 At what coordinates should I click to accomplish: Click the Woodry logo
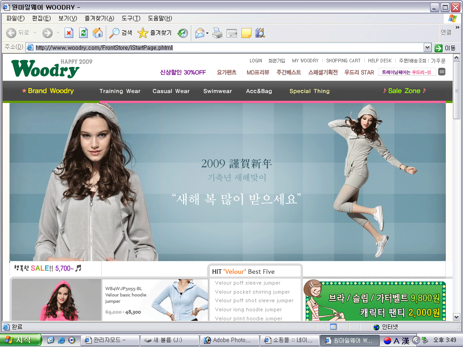(x=46, y=69)
